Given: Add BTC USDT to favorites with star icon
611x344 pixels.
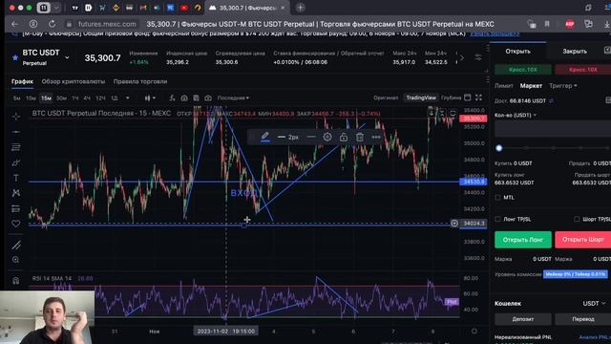Looking at the screenshot, I should (15, 57).
